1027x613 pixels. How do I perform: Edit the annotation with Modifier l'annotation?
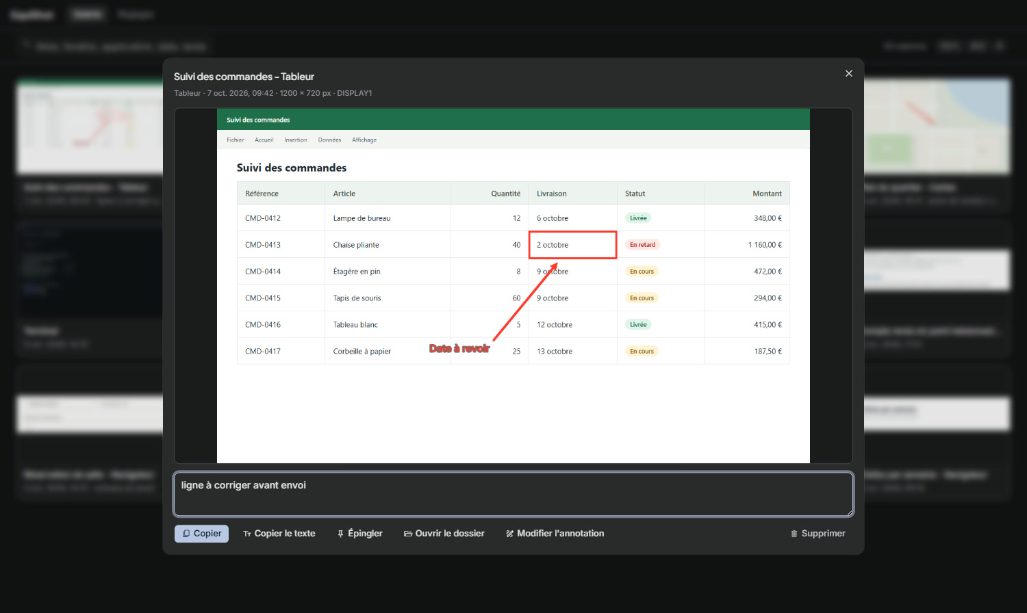tap(555, 534)
